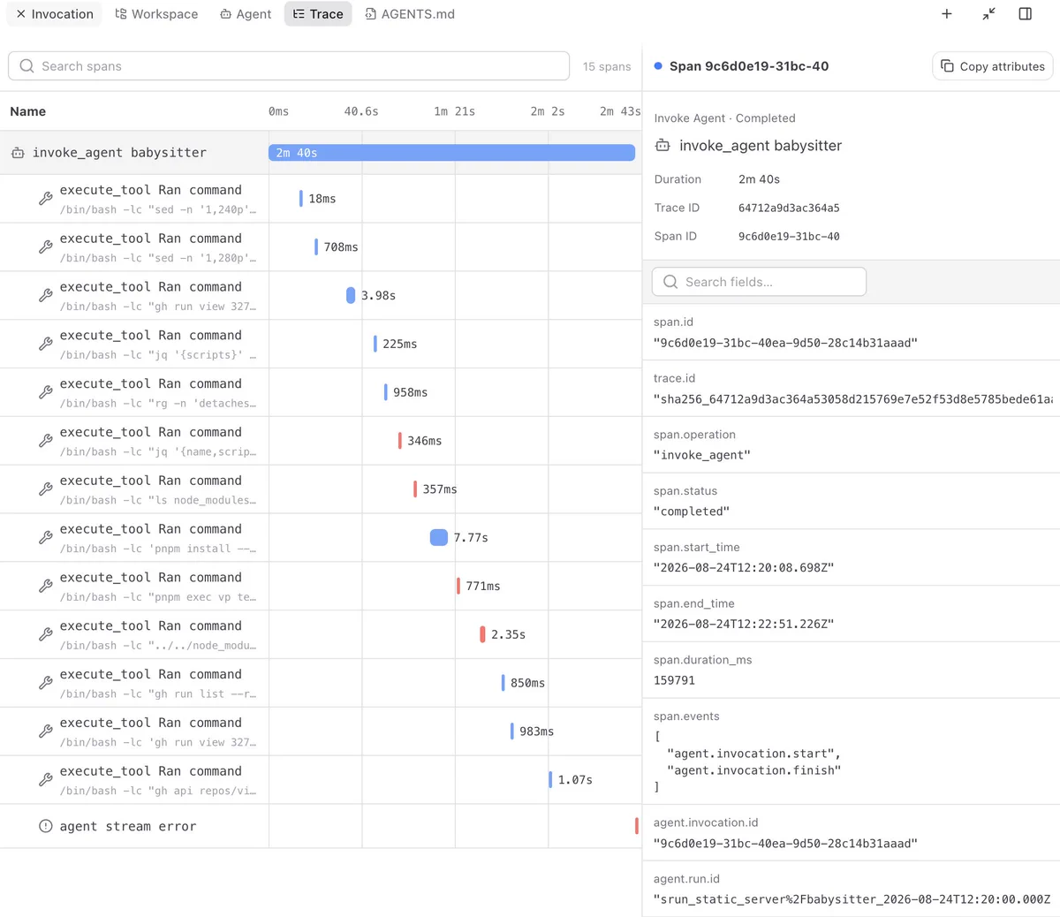The width and height of the screenshot is (1060, 917).
Task: Click the robot icon in details panel header
Action: [x=662, y=146]
